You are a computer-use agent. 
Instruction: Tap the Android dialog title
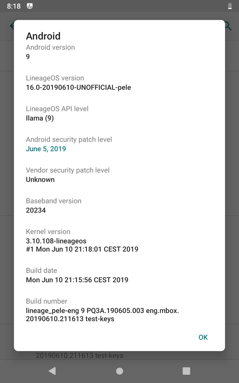click(43, 36)
